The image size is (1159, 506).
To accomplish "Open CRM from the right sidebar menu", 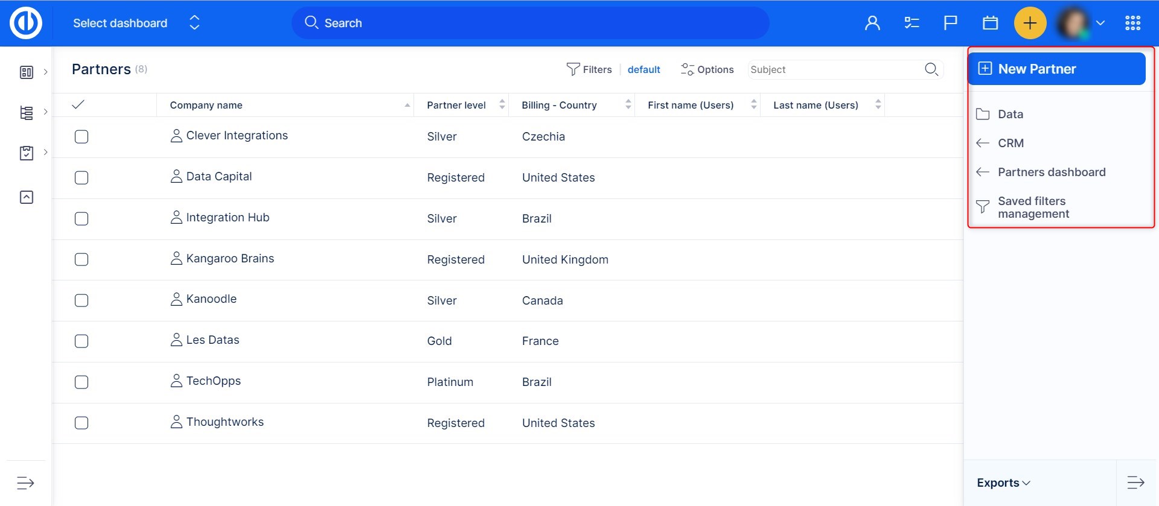I will coord(1011,143).
